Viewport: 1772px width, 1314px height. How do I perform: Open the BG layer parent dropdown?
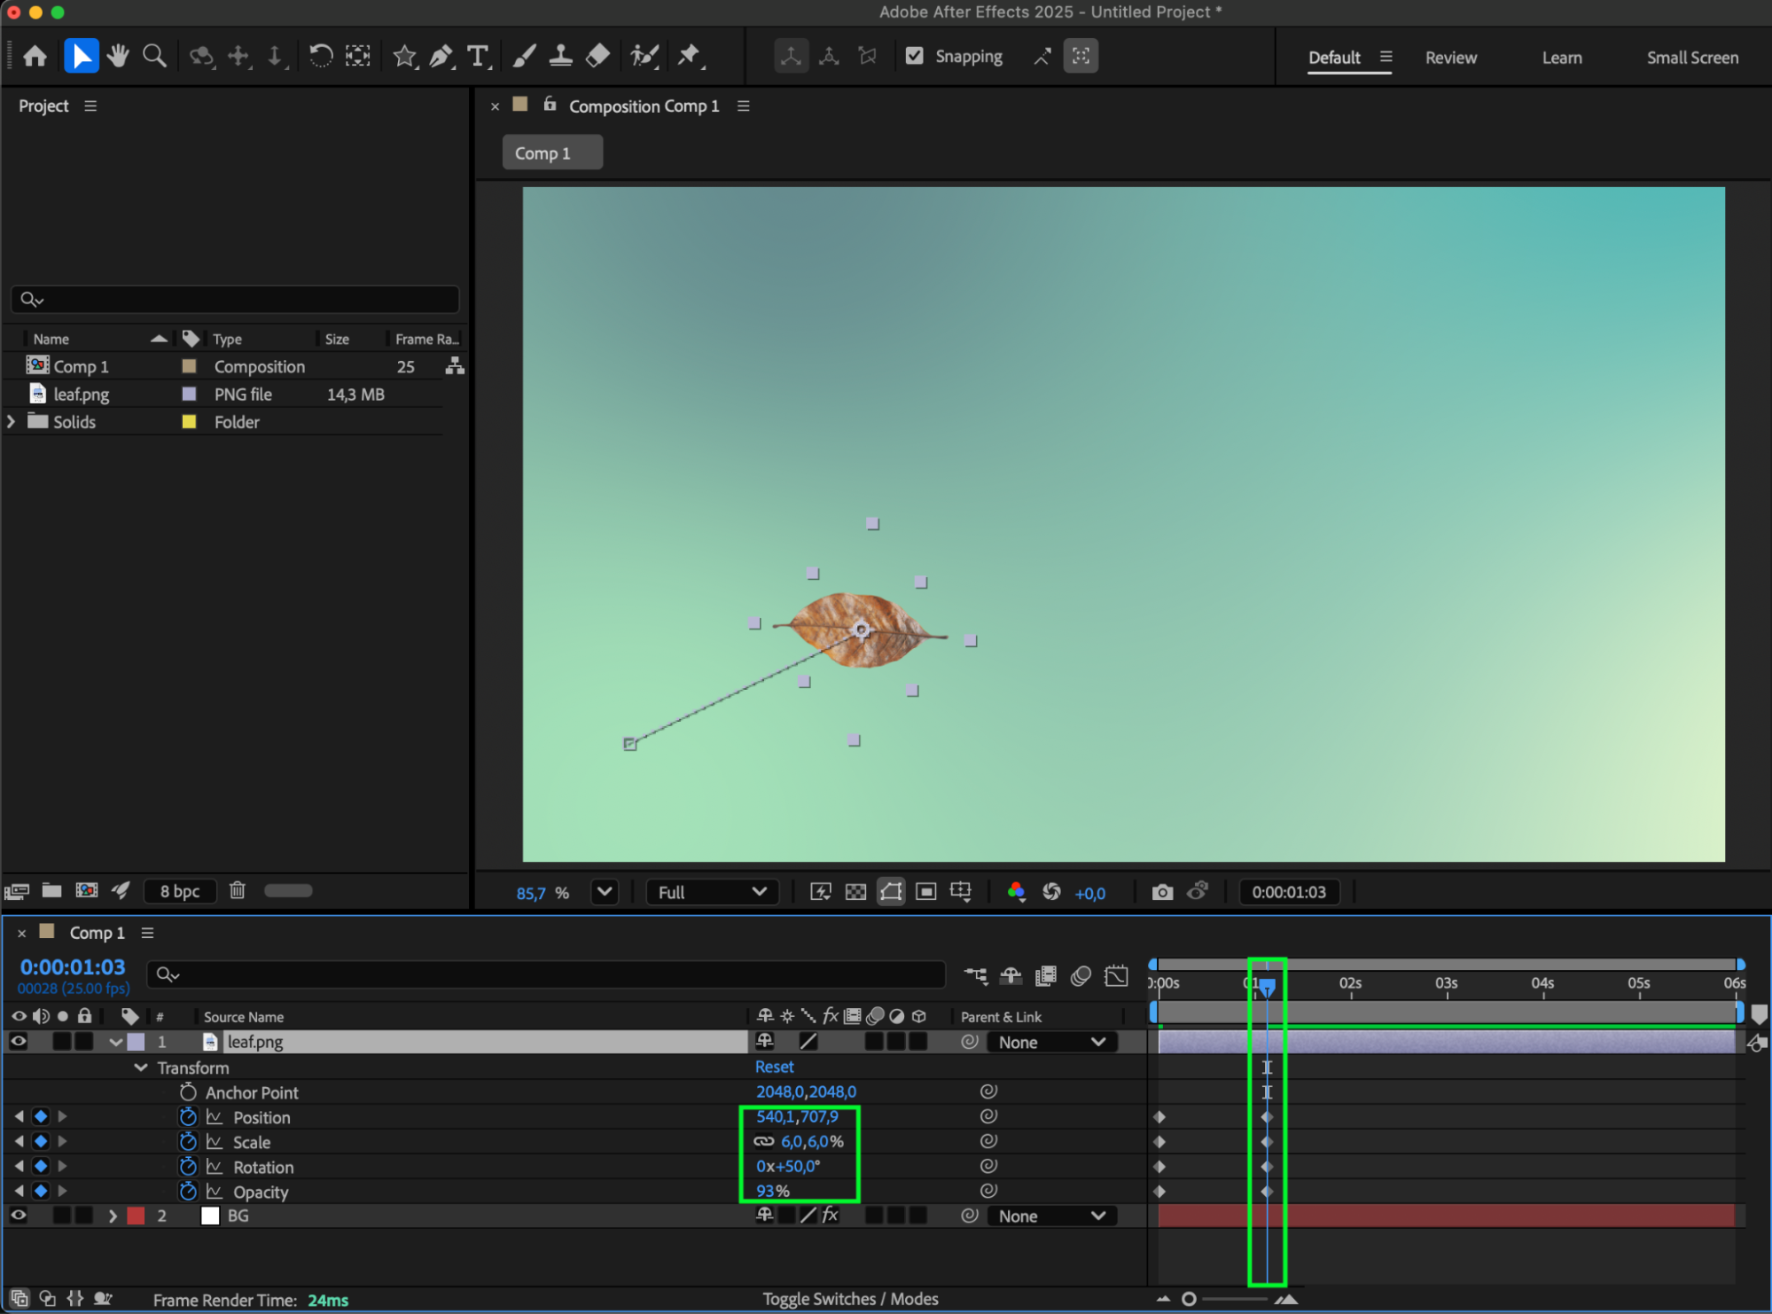pos(1051,1216)
